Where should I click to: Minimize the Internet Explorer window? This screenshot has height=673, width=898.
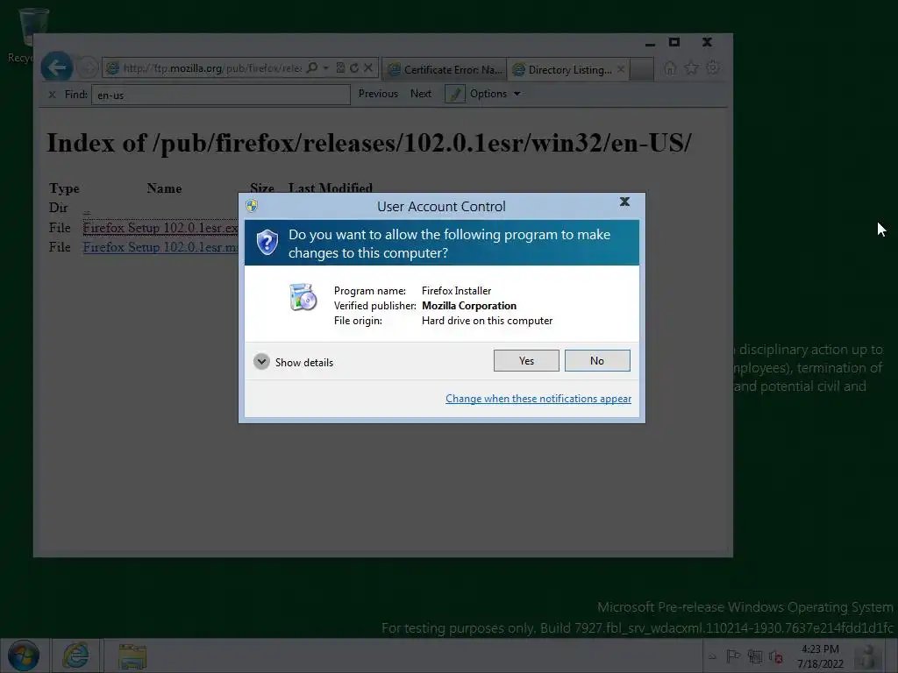click(650, 43)
